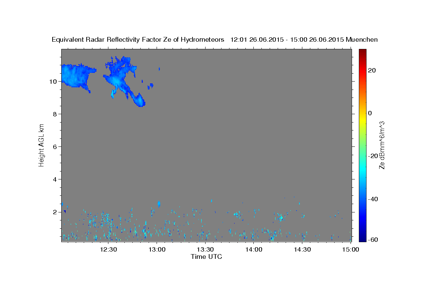Click the colorbar value label 20
The width and height of the screenshot is (435, 290).
(x=372, y=70)
